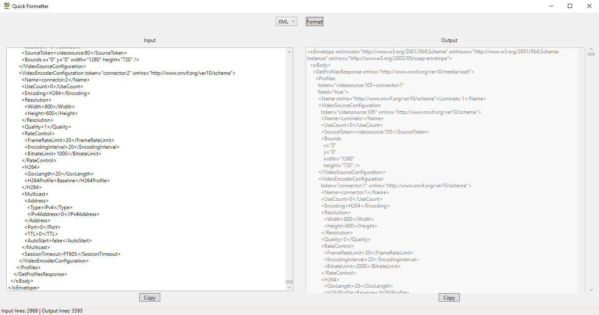The width and height of the screenshot is (599, 315).
Task: Click the Output scrollbar up arrow
Action: tap(591, 50)
